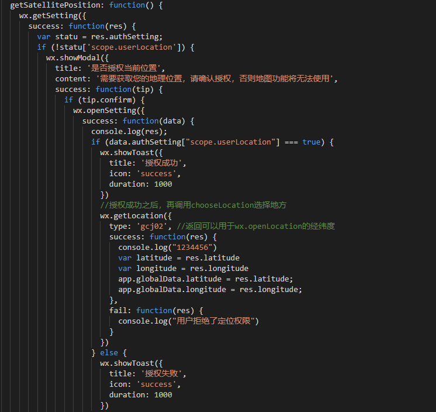Click the 'true' keyword in condition
The width and height of the screenshot is (436, 412).
pos(311,142)
